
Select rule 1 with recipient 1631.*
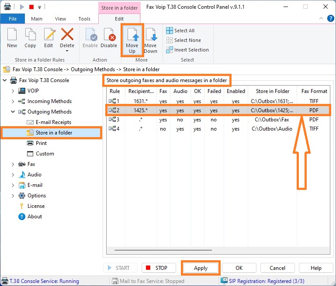[218, 101]
